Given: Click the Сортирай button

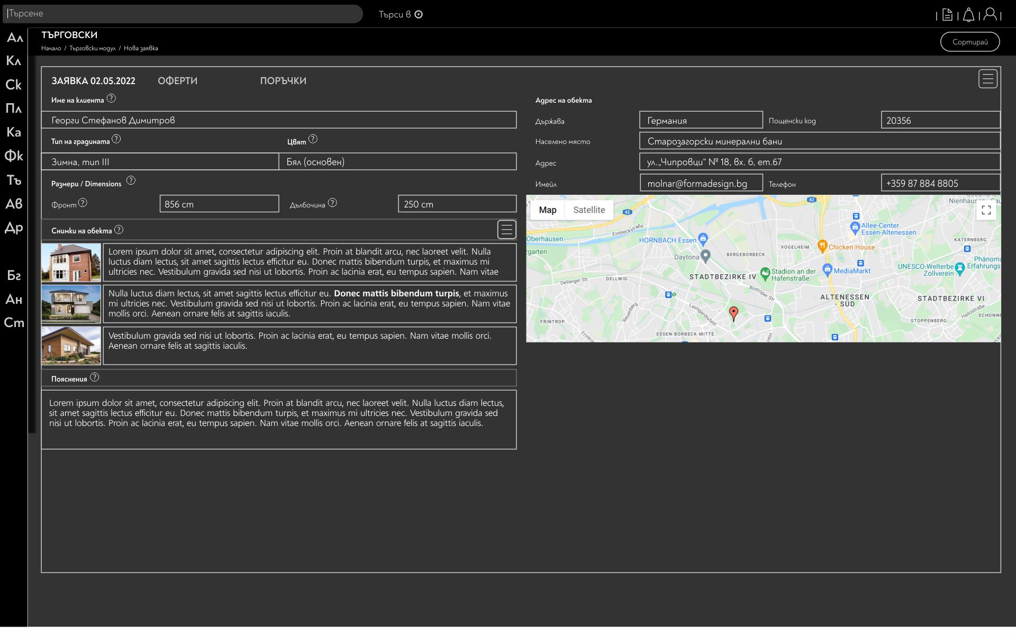Looking at the screenshot, I should point(969,42).
